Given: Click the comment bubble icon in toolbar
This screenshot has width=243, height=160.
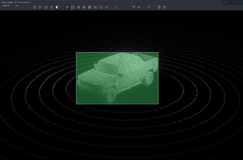Looking at the screenshot, I should 40,7.
